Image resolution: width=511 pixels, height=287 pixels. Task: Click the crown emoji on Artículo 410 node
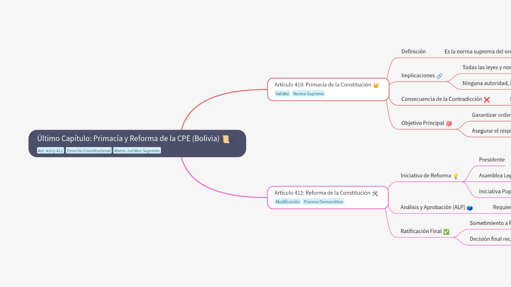coord(376,85)
